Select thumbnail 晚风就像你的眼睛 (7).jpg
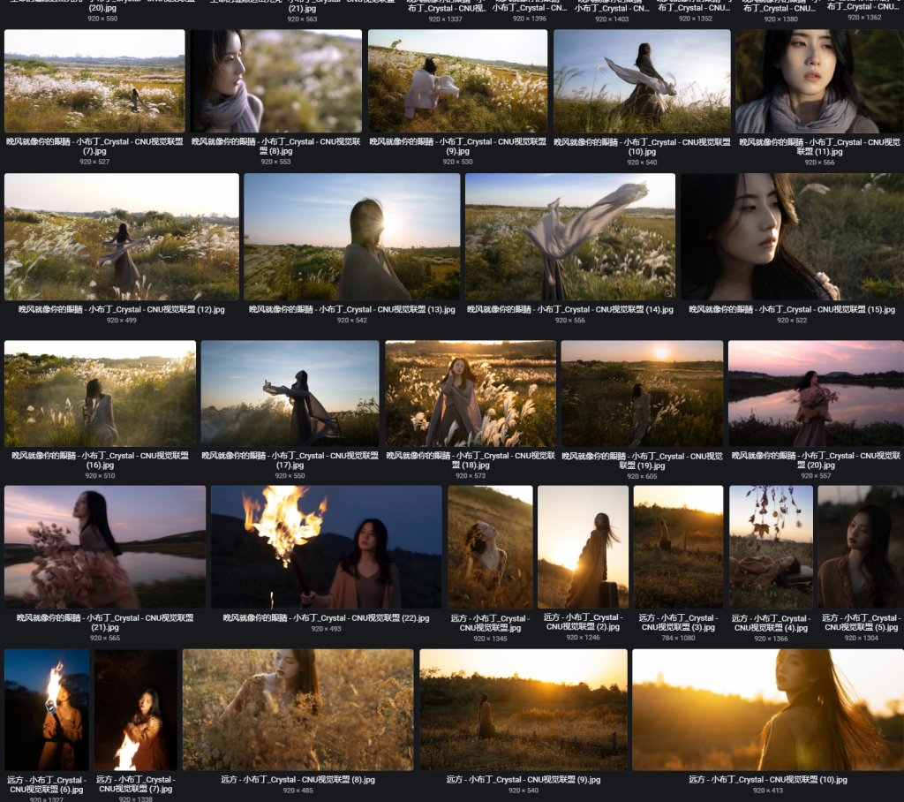 pos(94,81)
